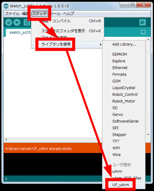Screen dimensions: 154x191
Task: Select Robot_Motor library
Action: (x=124, y=101)
